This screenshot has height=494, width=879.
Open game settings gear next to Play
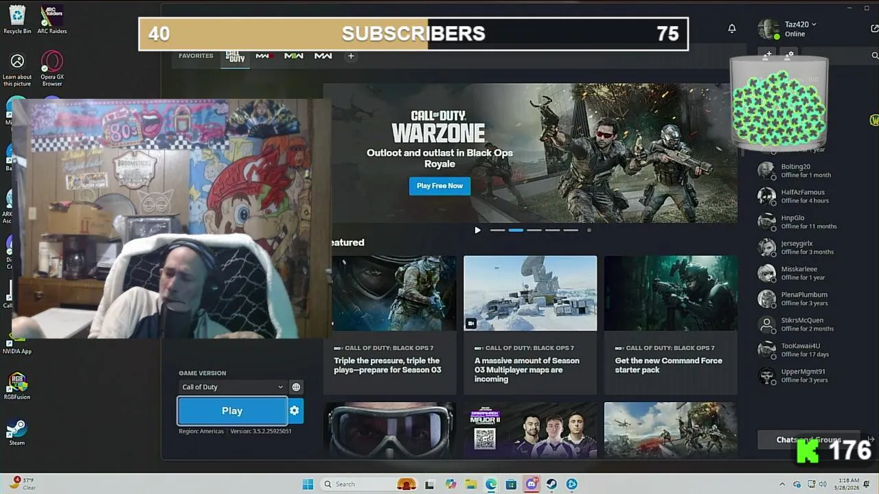coord(295,410)
